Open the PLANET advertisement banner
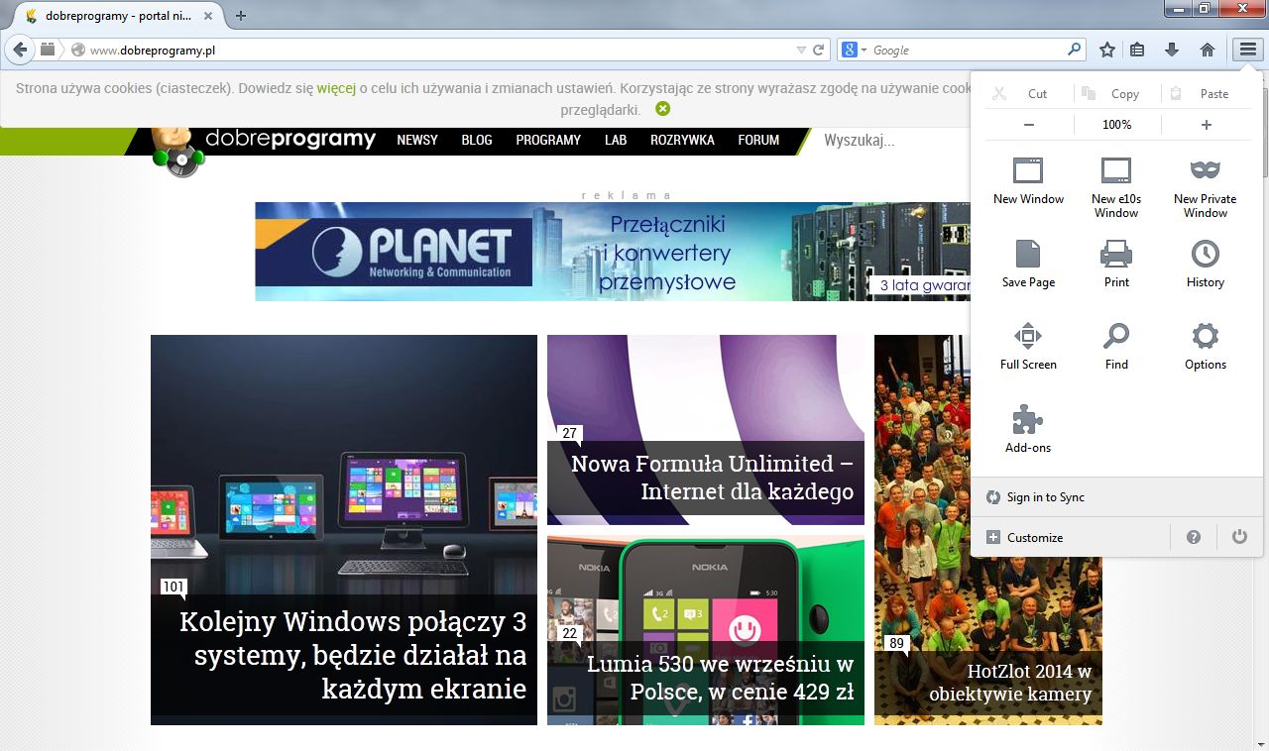This screenshot has height=751, width=1269. 612,252
